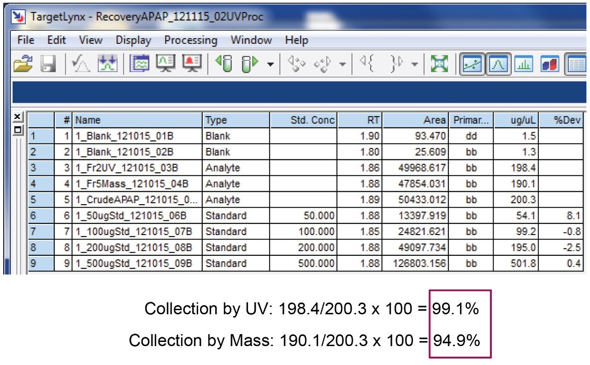The width and height of the screenshot is (590, 365).
Task: Click the green zoom-to-fit arrows icon
Action: [x=440, y=64]
